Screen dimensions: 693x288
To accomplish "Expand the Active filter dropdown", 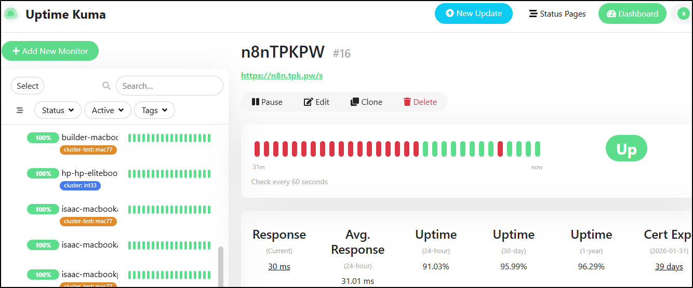I will 108,110.
